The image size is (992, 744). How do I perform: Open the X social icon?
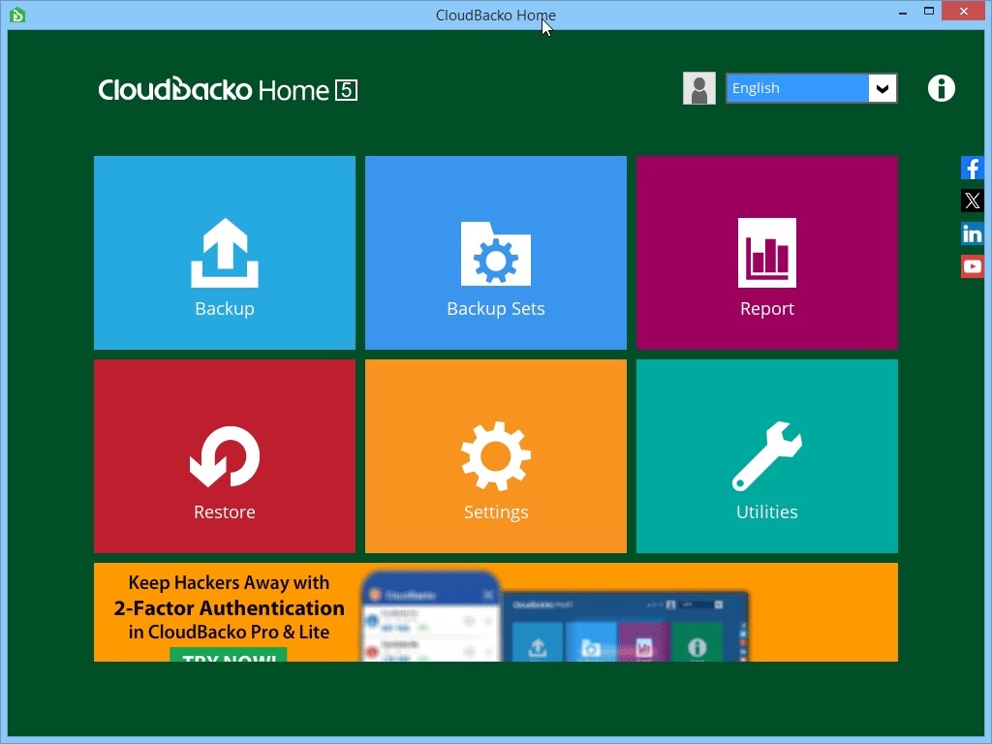(x=973, y=201)
